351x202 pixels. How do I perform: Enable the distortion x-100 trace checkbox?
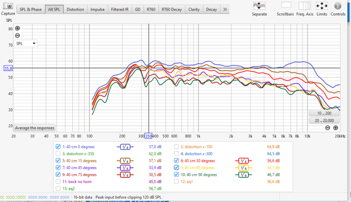point(176,146)
